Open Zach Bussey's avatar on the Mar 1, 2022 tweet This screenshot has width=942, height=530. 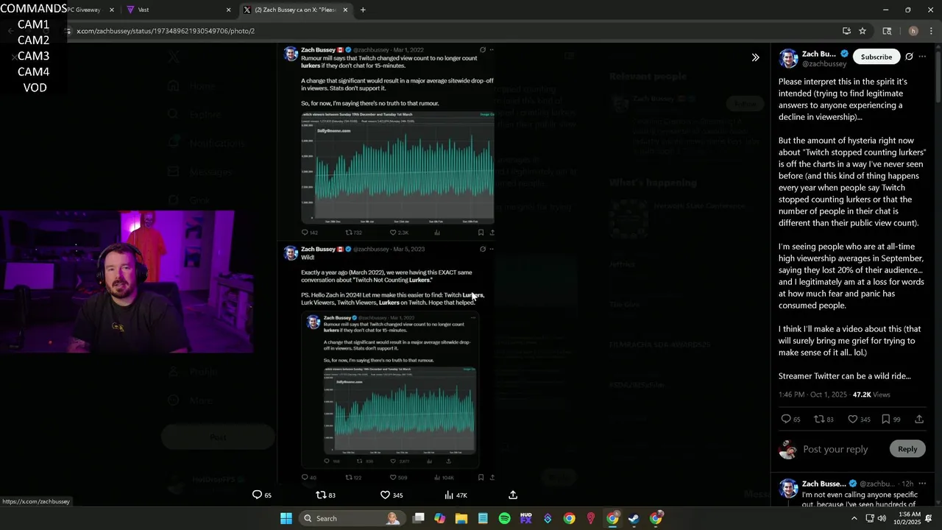(291, 54)
